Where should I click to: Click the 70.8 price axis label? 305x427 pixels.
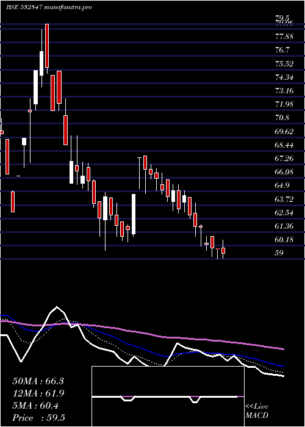[x=282, y=118]
